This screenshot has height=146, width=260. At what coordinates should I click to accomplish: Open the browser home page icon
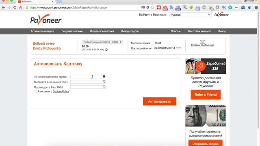pyautogui.click(x=20, y=7)
